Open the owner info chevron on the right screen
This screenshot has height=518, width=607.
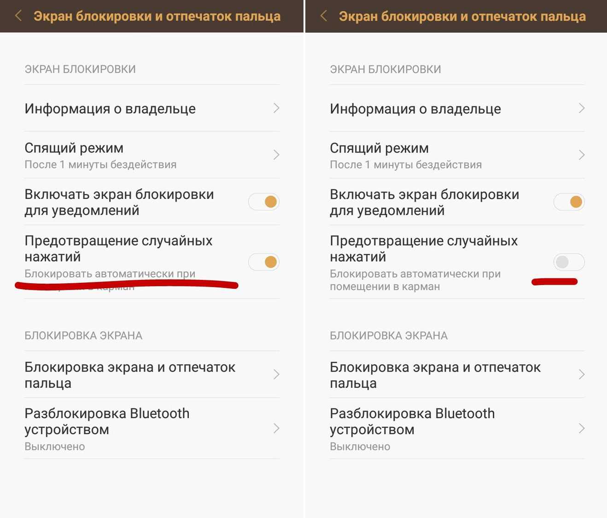pyautogui.click(x=582, y=108)
